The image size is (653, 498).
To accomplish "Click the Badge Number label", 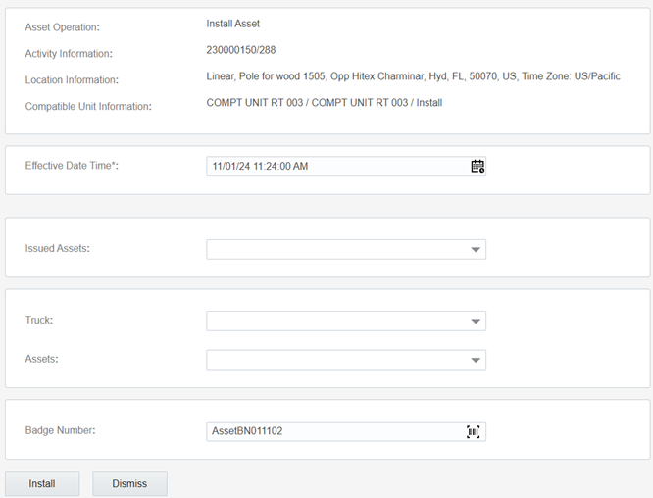I will pyautogui.click(x=61, y=430).
